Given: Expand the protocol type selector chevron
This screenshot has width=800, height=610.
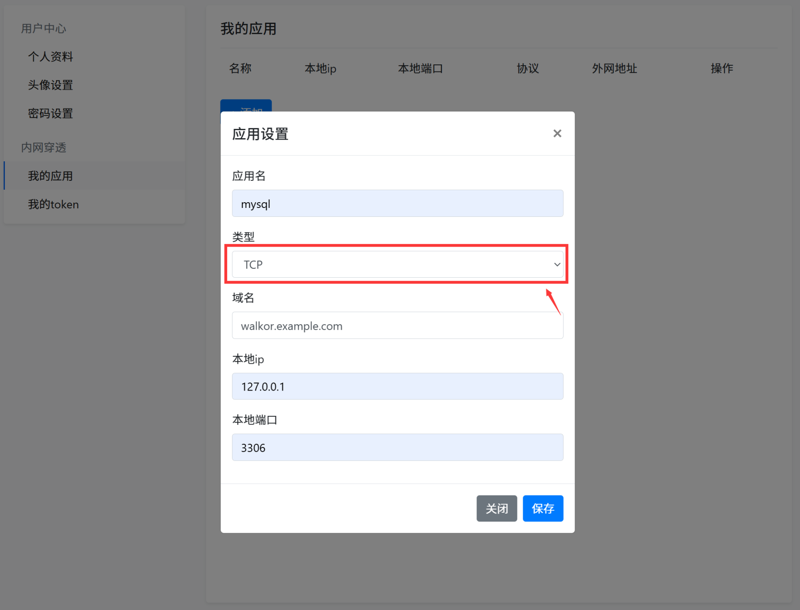Looking at the screenshot, I should coord(557,264).
